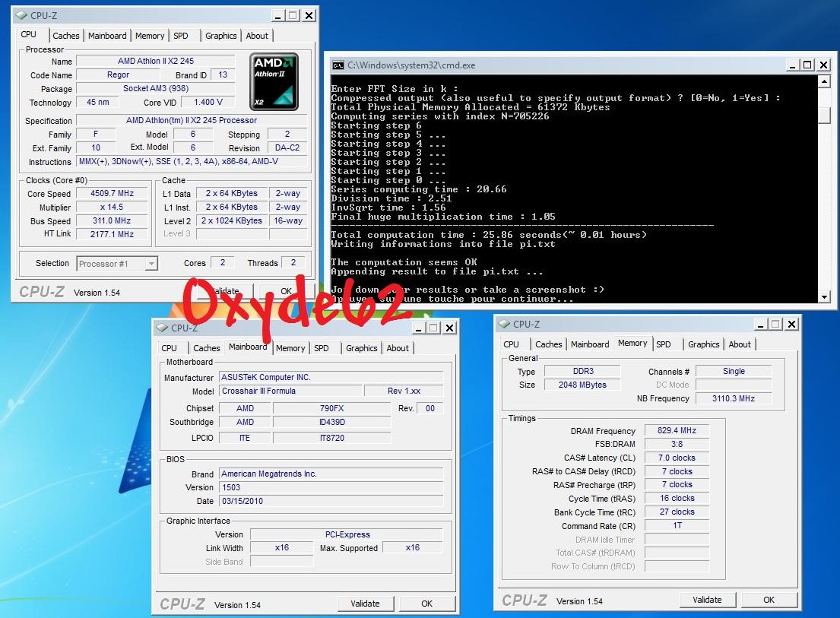Click the cmd.exe window title text
This screenshot has width=840, height=618.
coord(411,65)
